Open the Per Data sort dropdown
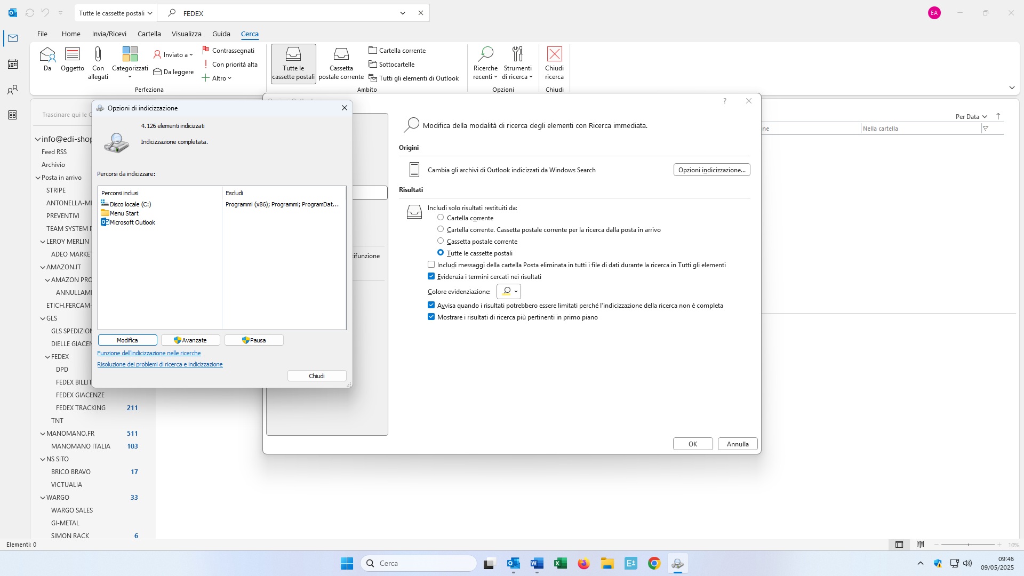The width and height of the screenshot is (1024, 576). [971, 116]
